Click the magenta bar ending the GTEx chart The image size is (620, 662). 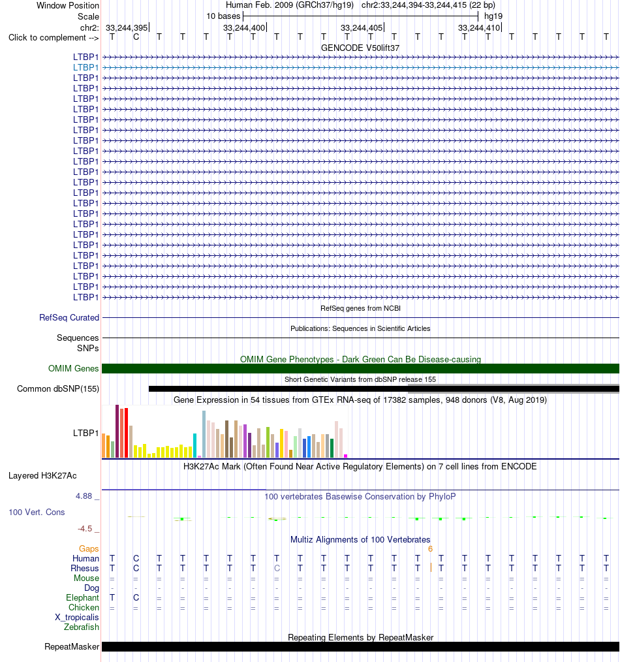pos(346,456)
